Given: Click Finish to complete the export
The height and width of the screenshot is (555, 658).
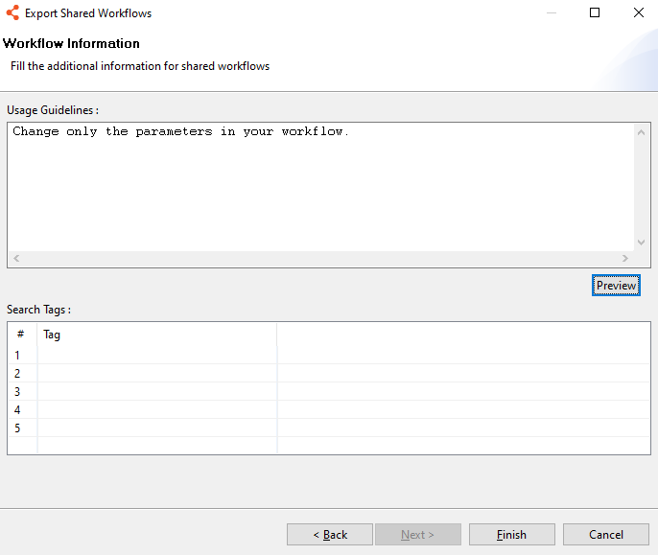Looking at the screenshot, I should (x=511, y=535).
